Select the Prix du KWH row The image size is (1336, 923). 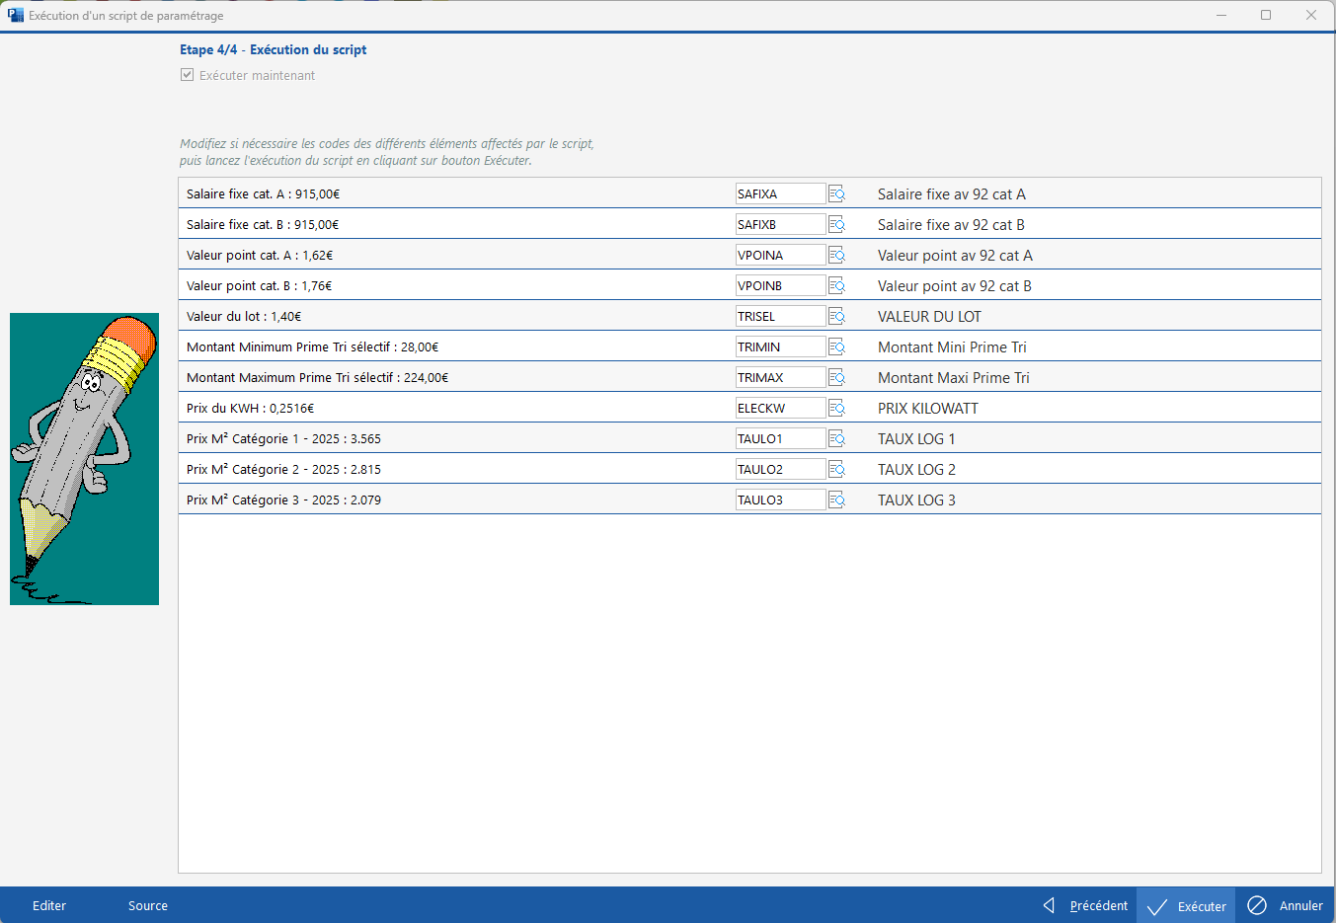444,409
